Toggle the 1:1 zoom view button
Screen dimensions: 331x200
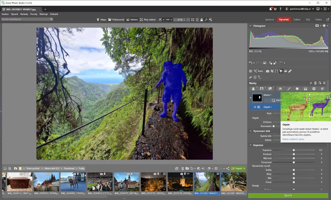pos(188,20)
